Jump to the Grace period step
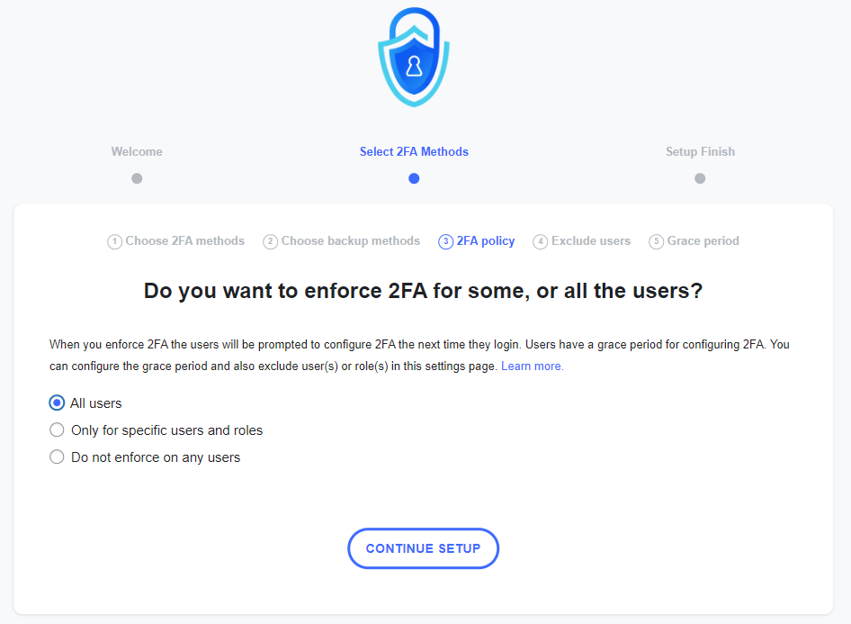851x624 pixels. (703, 240)
